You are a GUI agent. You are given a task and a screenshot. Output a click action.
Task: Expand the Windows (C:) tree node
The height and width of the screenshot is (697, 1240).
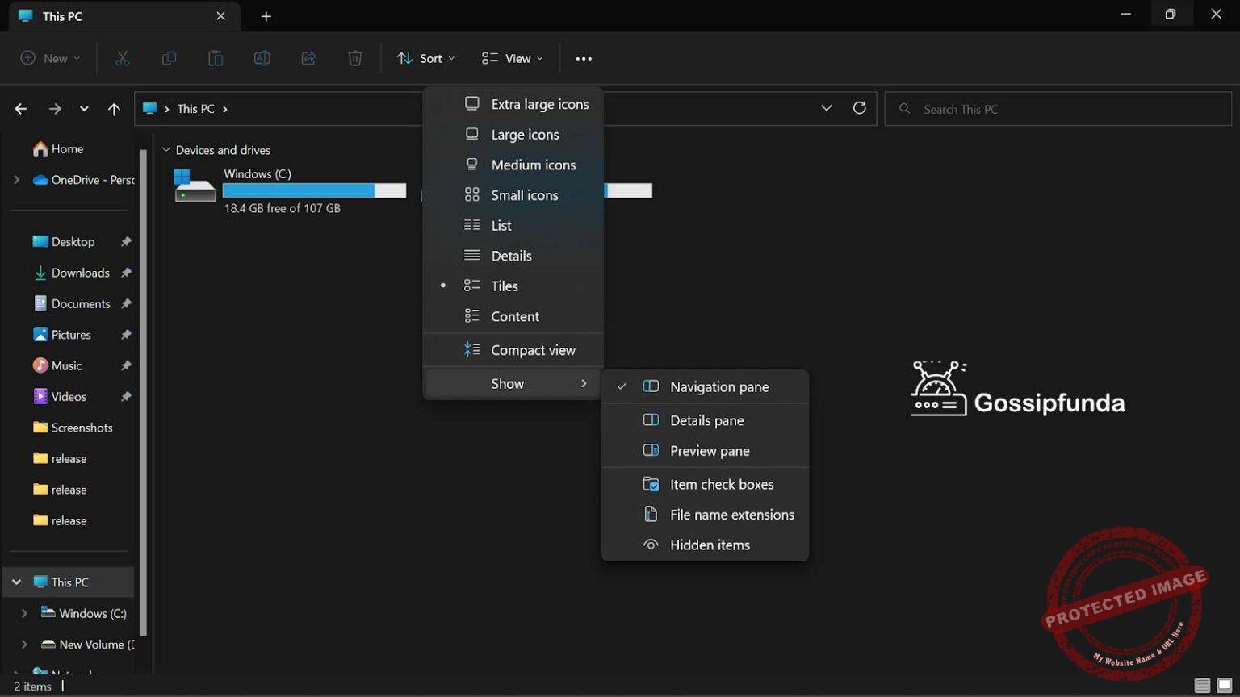(24, 613)
